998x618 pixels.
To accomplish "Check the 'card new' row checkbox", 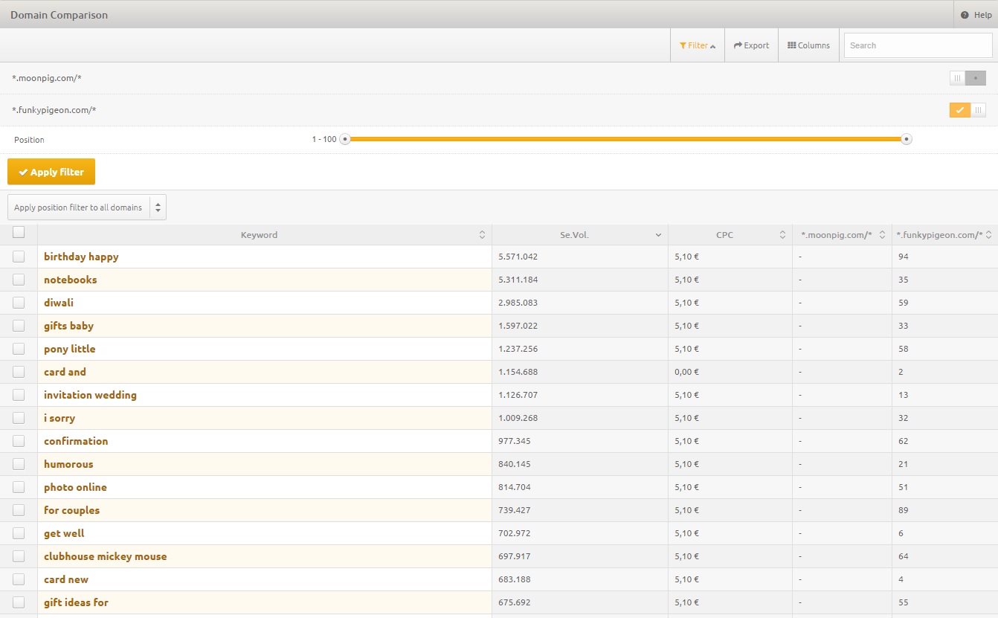I will (19, 579).
